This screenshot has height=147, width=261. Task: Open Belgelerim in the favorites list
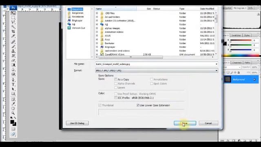(77, 13)
